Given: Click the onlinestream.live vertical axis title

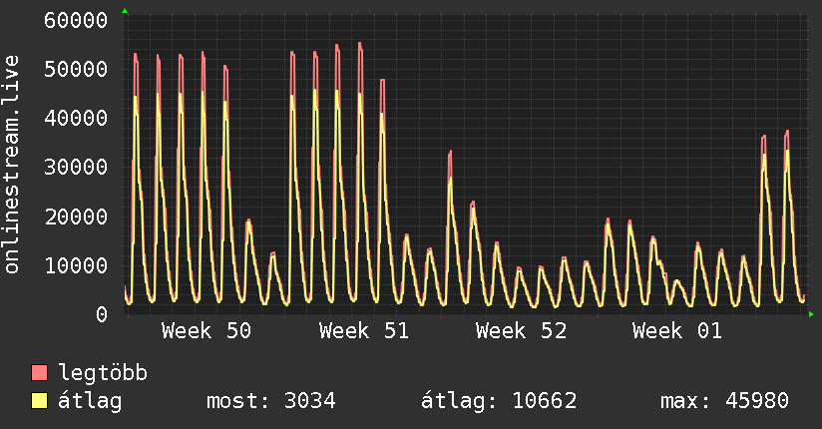Looking at the screenshot, I should point(12,165).
